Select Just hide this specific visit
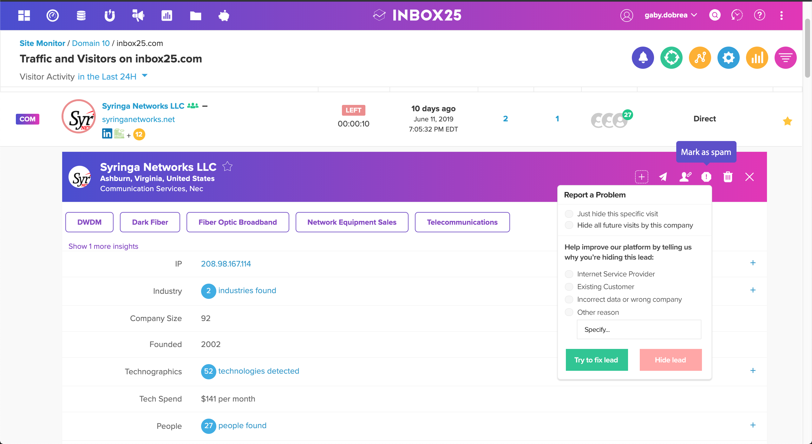The height and width of the screenshot is (444, 812). click(x=569, y=214)
